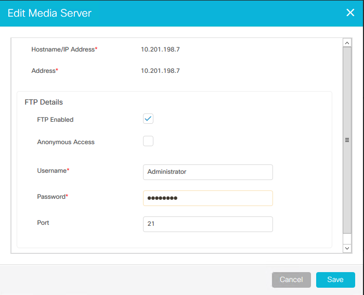The height and width of the screenshot is (295, 364).
Task: Click into the Port field showing 21
Action: point(208,224)
